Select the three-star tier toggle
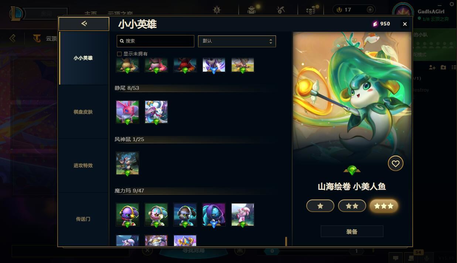Viewport: 457px width, 263px height. 384,206
